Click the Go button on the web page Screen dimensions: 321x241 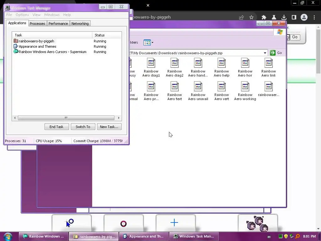tap(295, 37)
